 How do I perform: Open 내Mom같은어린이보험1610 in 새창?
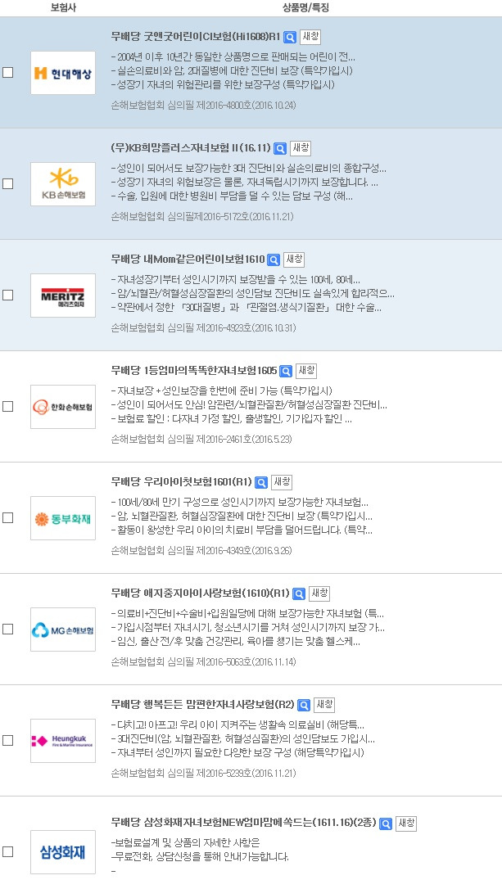pyautogui.click(x=294, y=259)
